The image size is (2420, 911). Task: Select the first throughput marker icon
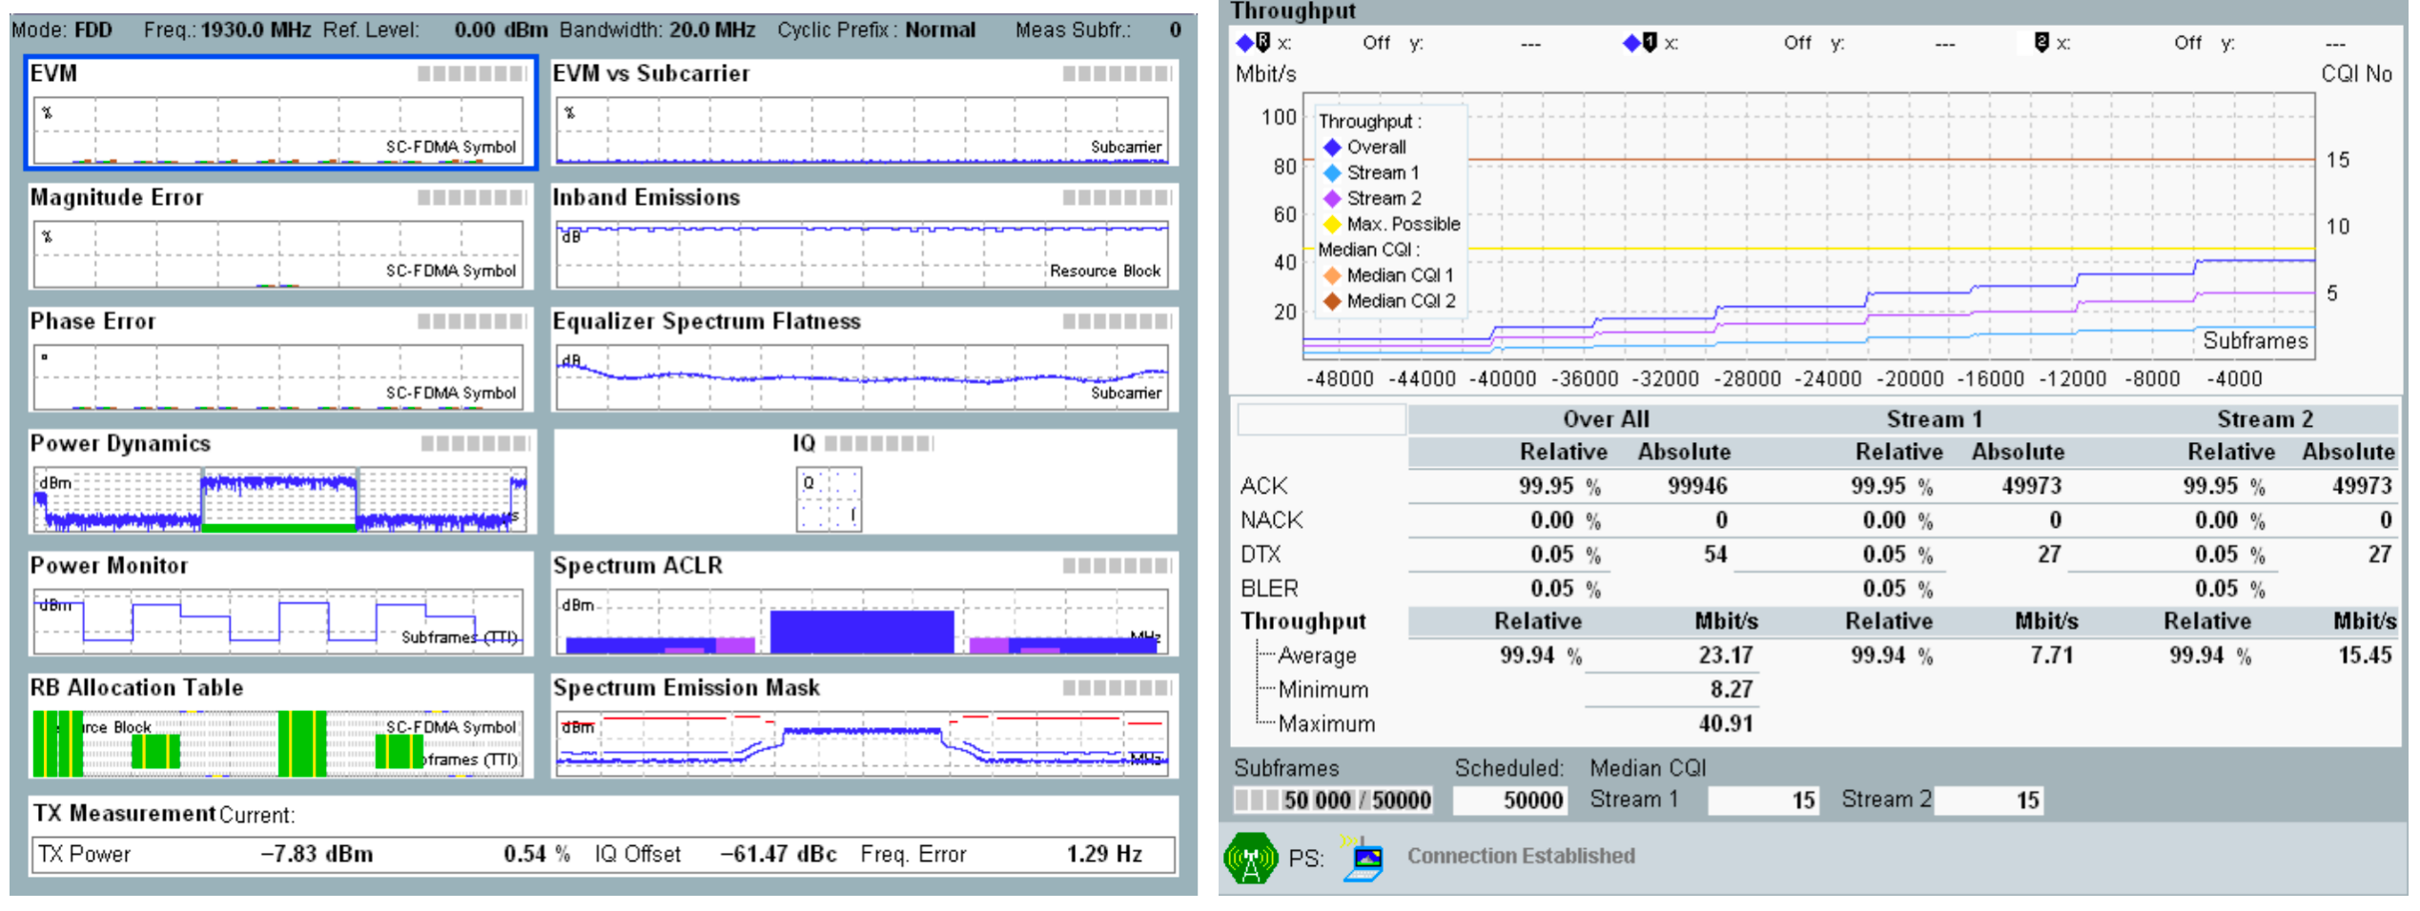[1253, 43]
